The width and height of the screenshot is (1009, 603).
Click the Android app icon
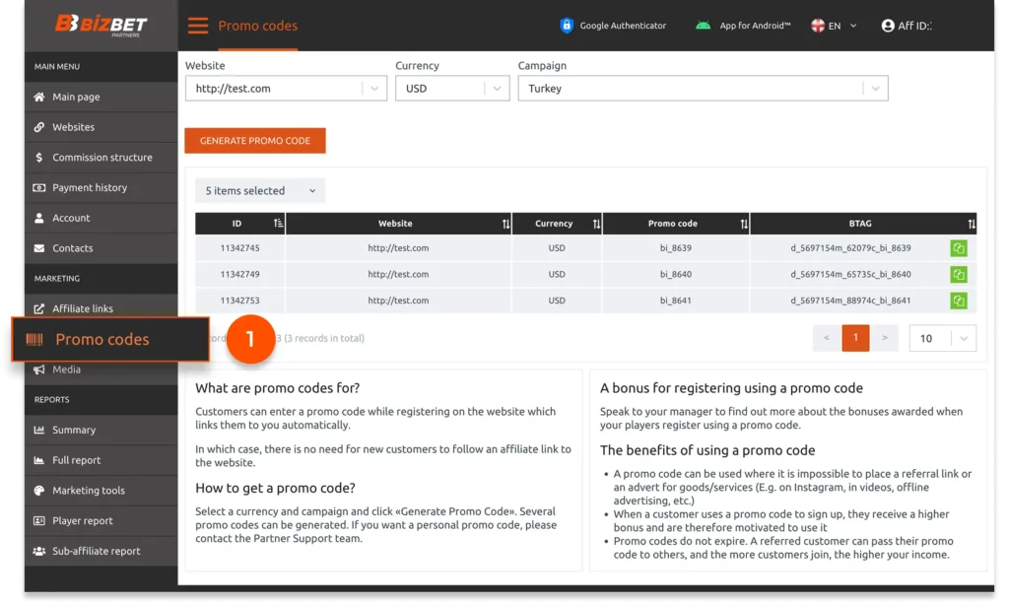click(x=703, y=25)
